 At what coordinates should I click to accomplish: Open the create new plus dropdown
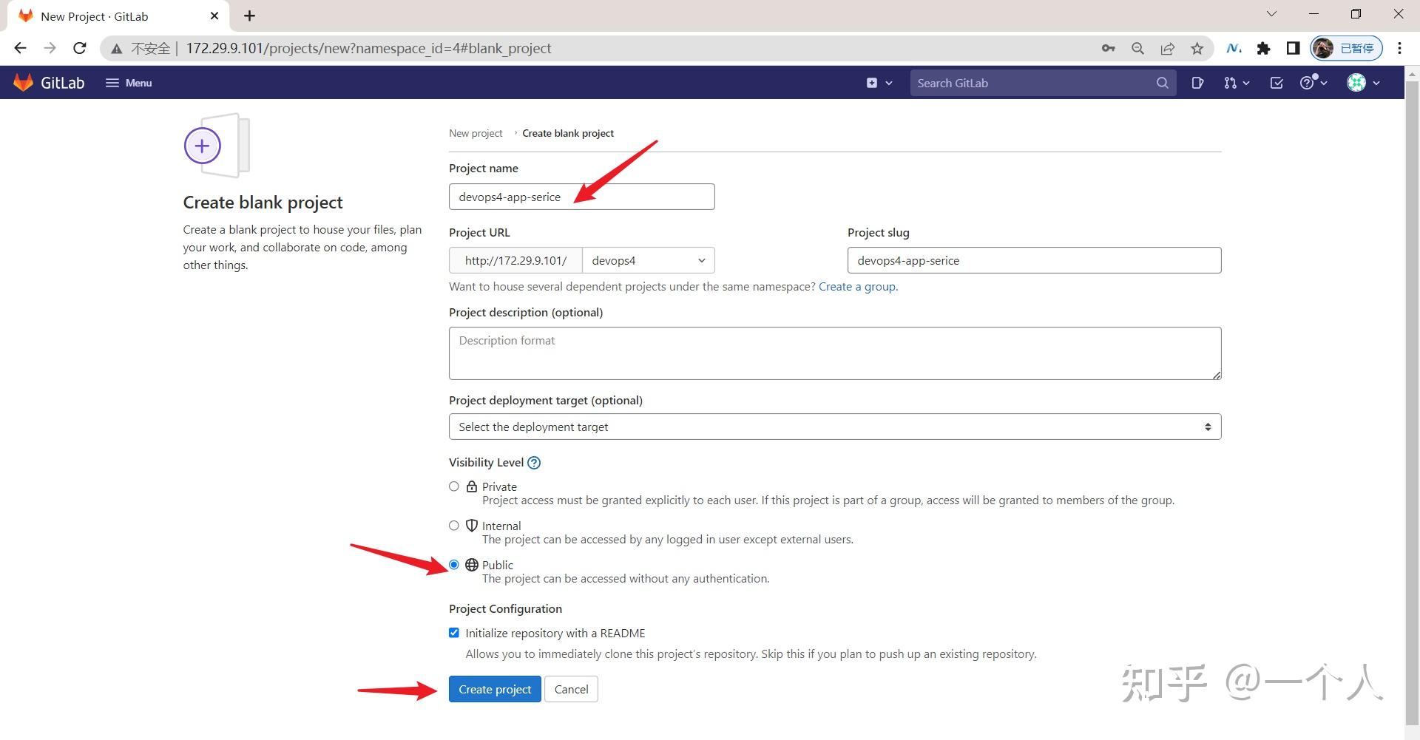[879, 83]
